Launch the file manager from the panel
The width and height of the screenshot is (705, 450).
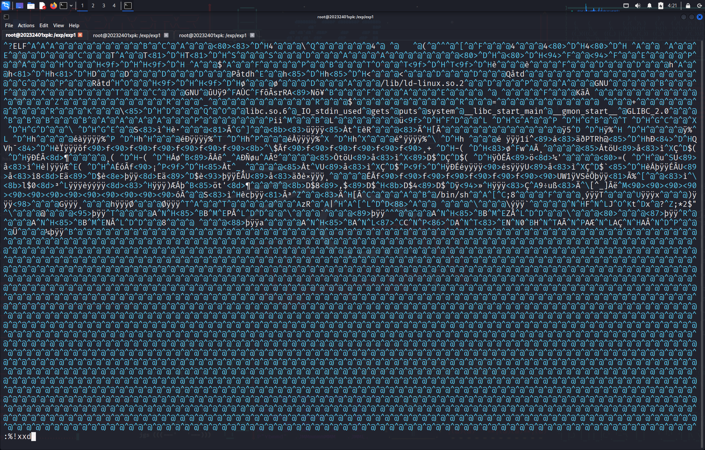[31, 6]
